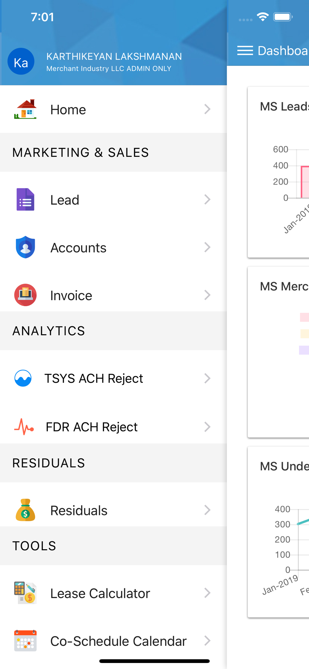Tap the red Invoice icon
This screenshot has height=669, width=309.
[x=25, y=295]
